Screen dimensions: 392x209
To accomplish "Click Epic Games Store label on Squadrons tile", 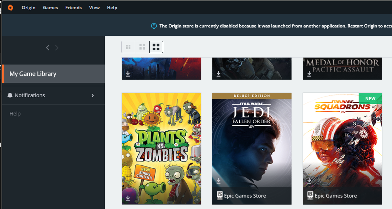I will coord(336,196).
